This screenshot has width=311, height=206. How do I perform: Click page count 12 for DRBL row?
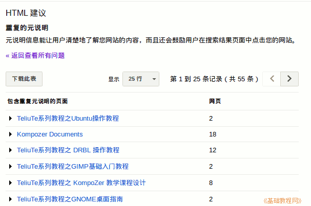tap(213, 150)
